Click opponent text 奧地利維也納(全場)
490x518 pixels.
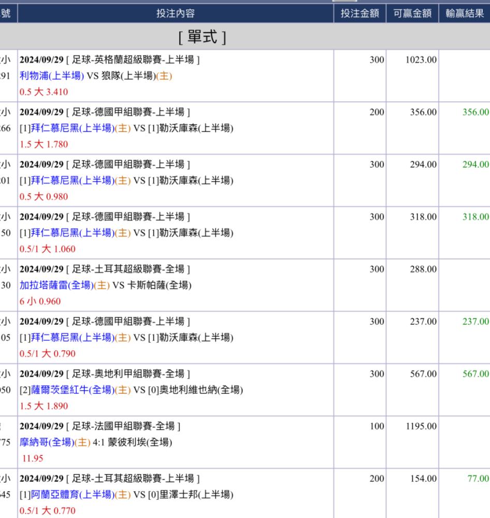click(x=201, y=390)
